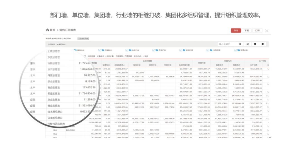301x145 pixels.
Task: Open the 已选单位列表 button
Action: [x=83, y=38]
